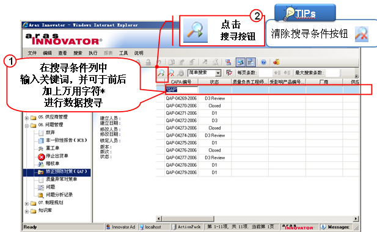This screenshot has width=377, height=232.
Task: Click the logout door icon in toolbar
Action: (276, 62)
